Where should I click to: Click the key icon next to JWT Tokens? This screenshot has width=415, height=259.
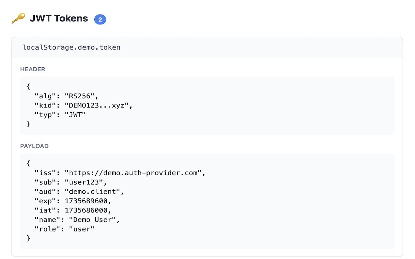(18, 18)
